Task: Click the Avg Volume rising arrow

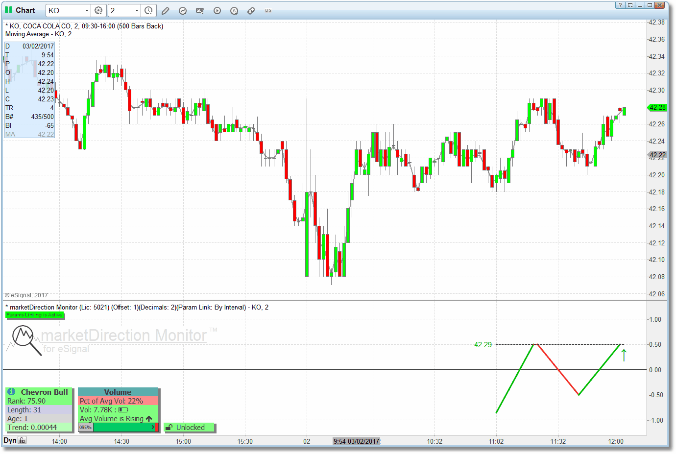Action: pyautogui.click(x=149, y=419)
